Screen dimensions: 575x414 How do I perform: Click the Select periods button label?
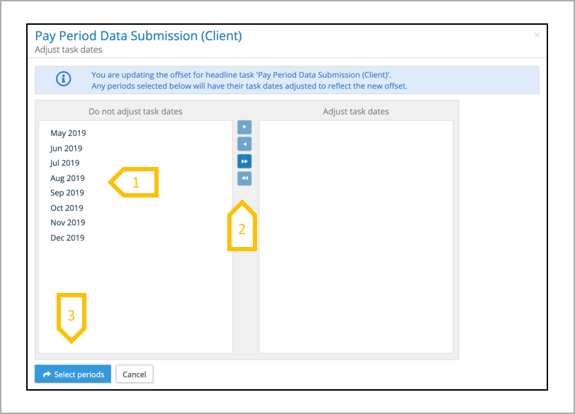tap(79, 374)
